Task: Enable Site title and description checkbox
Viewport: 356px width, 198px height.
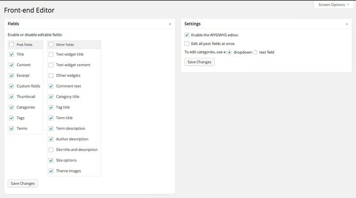Action: 51,150
